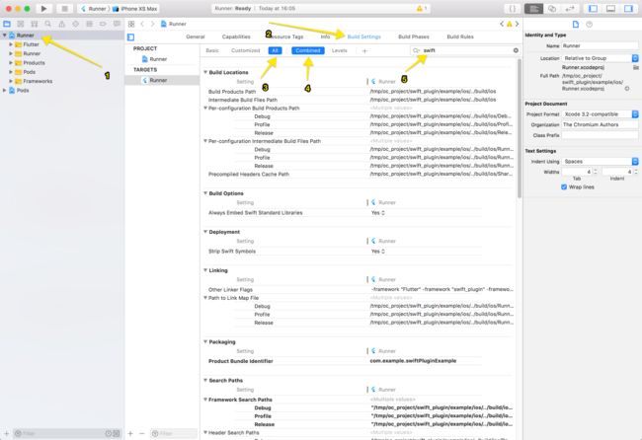Open the Strip Swift Symbols value popup

(x=378, y=252)
